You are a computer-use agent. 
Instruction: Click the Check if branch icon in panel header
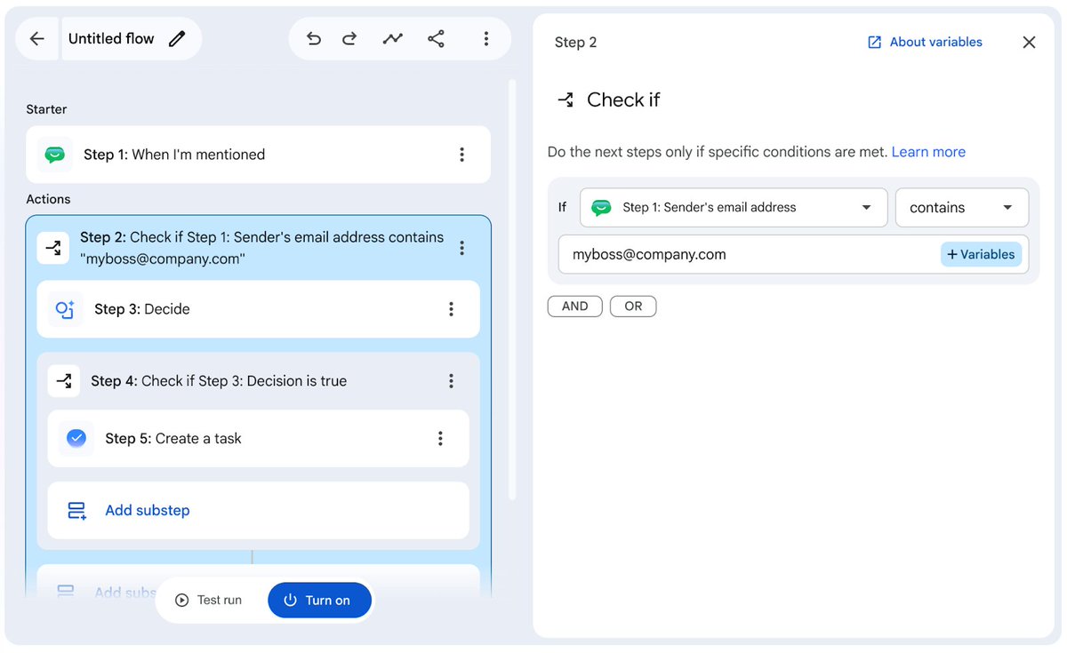[x=566, y=100]
